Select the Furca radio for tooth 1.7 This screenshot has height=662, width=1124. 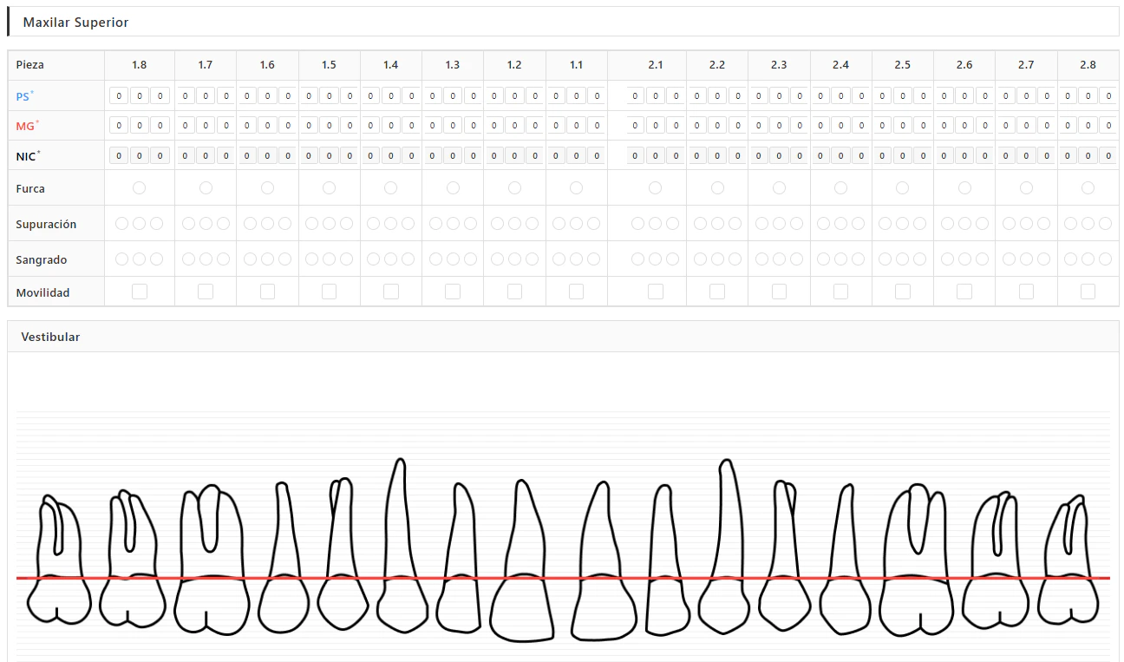point(206,187)
